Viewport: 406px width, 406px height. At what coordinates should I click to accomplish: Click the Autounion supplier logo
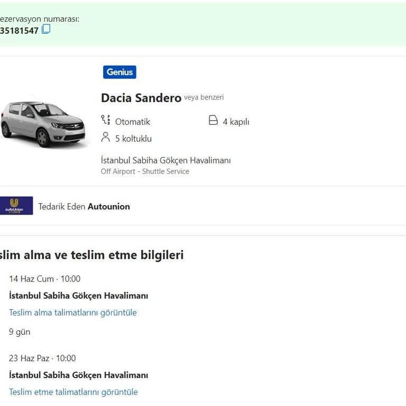[x=16, y=206]
